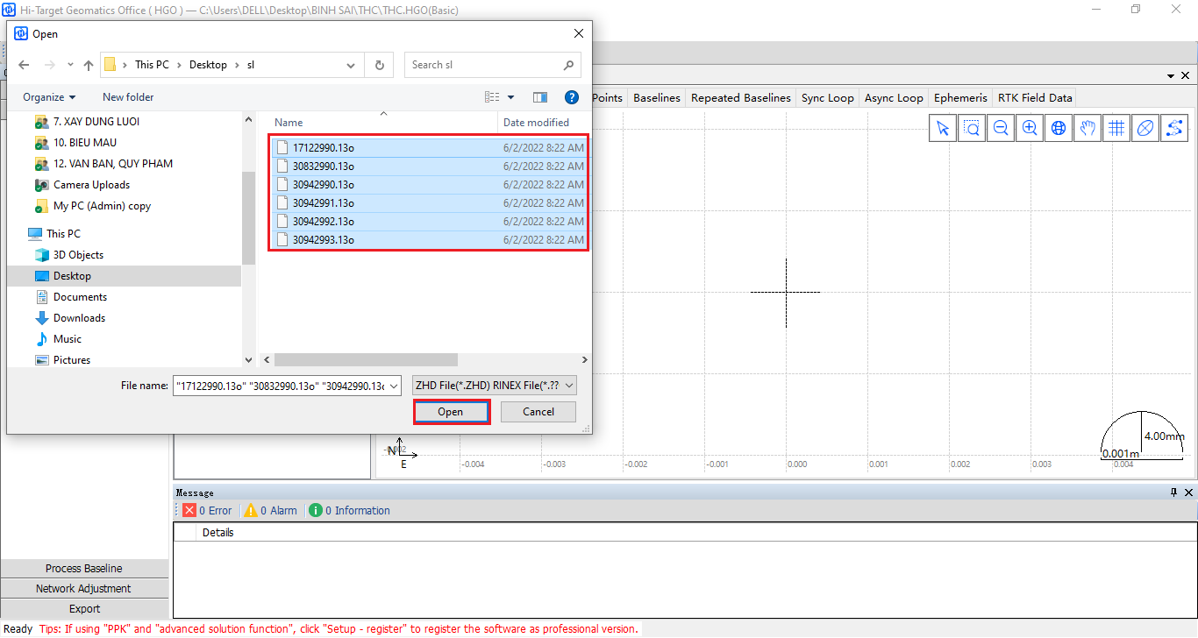Click the horizontal scrollbar in file list
Image resolution: width=1198 pixels, height=638 pixels.
pyautogui.click(x=366, y=360)
